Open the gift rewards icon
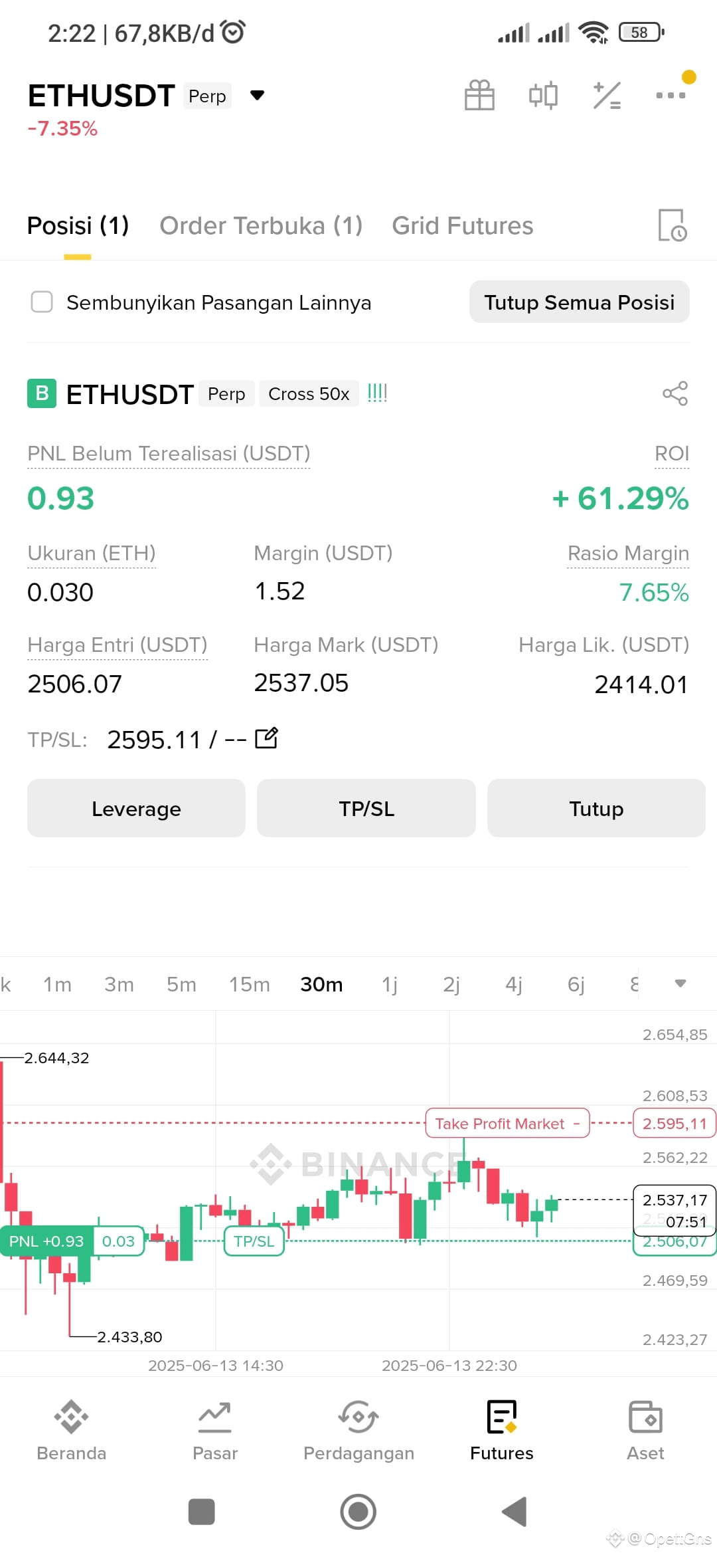717x1555 pixels. tap(479, 95)
